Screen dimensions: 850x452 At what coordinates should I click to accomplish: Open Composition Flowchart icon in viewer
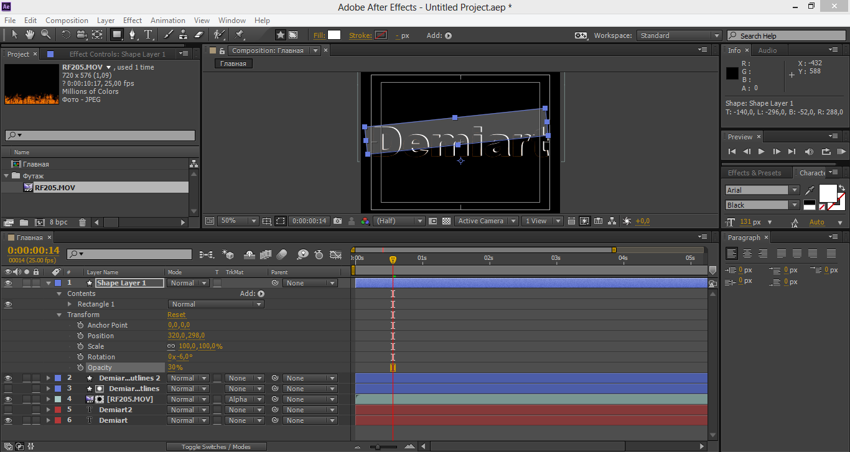pyautogui.click(x=612, y=221)
